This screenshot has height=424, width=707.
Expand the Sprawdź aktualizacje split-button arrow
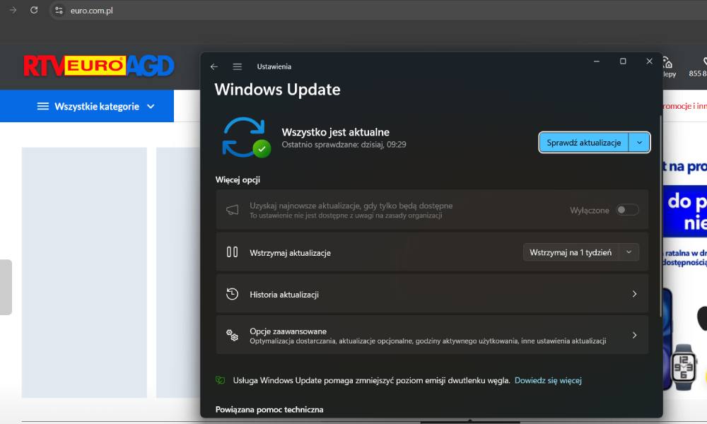click(x=639, y=142)
